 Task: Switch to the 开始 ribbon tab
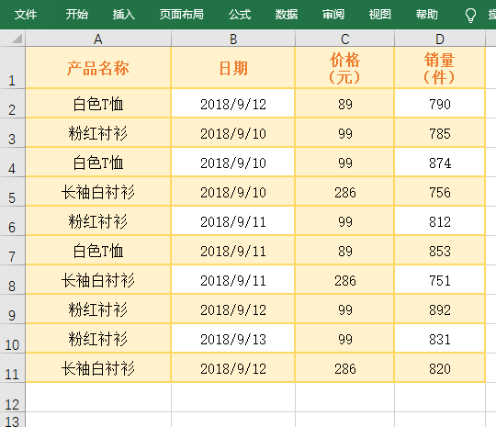click(77, 15)
